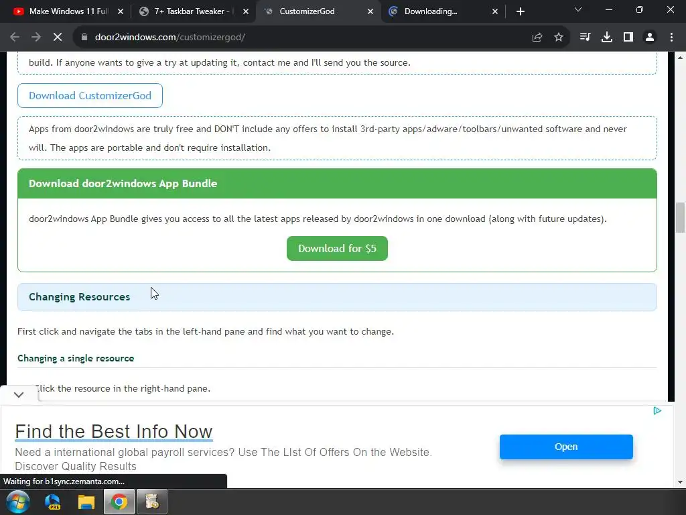Click the Download for $5 button

(337, 248)
